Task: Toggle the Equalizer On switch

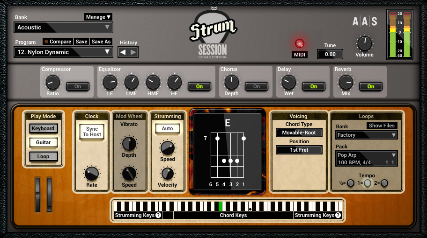Action: click(199, 86)
